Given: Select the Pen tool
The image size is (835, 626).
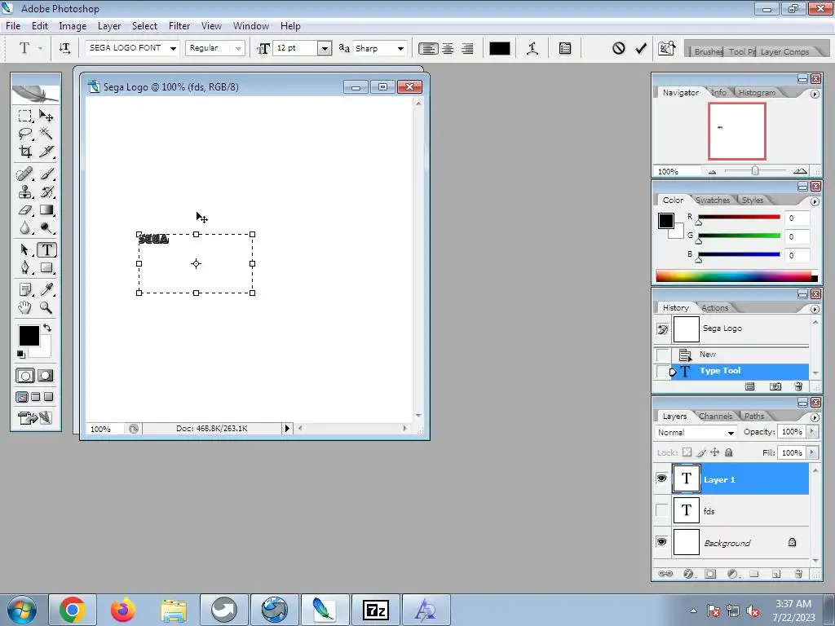Looking at the screenshot, I should [24, 267].
